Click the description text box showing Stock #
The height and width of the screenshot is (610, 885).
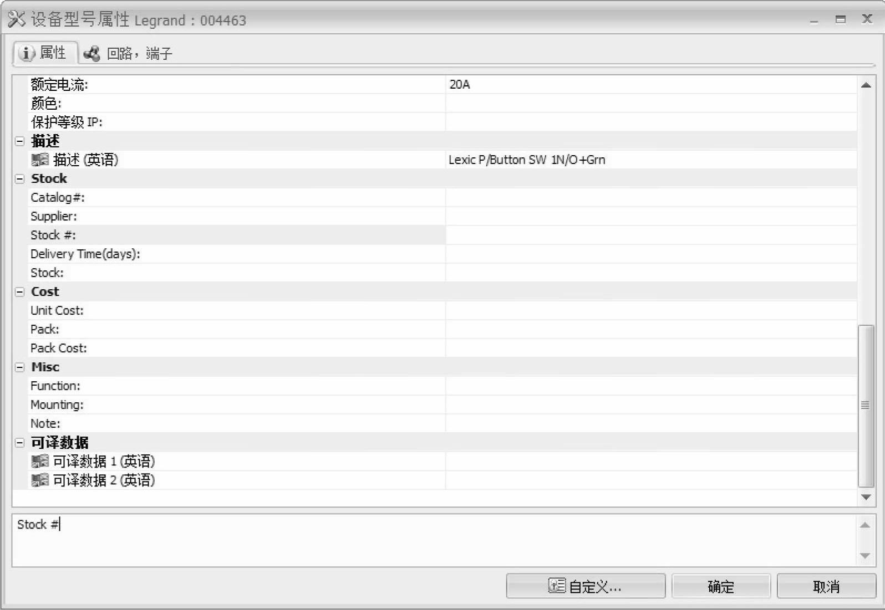(x=434, y=540)
